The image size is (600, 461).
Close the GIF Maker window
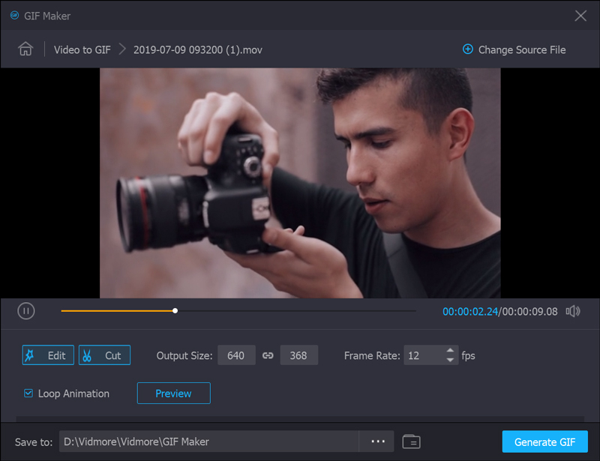coord(580,16)
